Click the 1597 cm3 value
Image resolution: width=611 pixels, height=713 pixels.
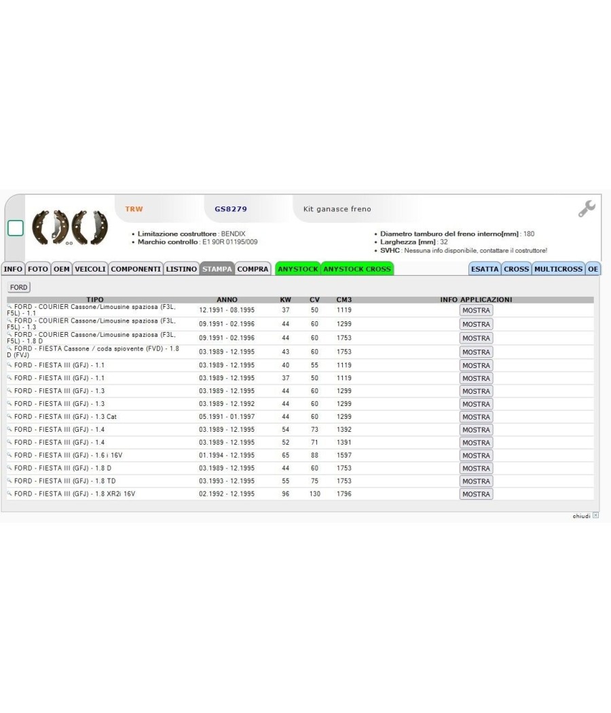coord(344,455)
